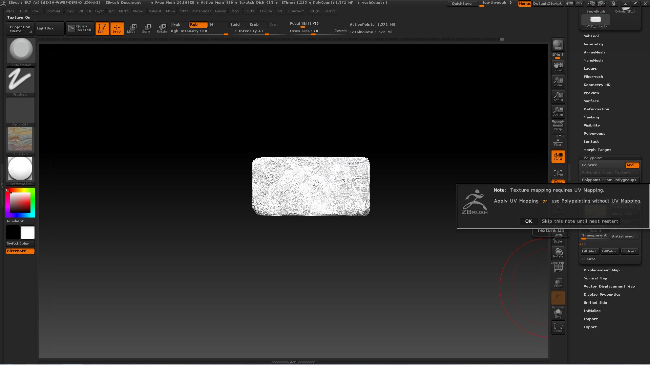The height and width of the screenshot is (365, 650).
Task: Toggle the Mrgb channel button
Action: 179,25
